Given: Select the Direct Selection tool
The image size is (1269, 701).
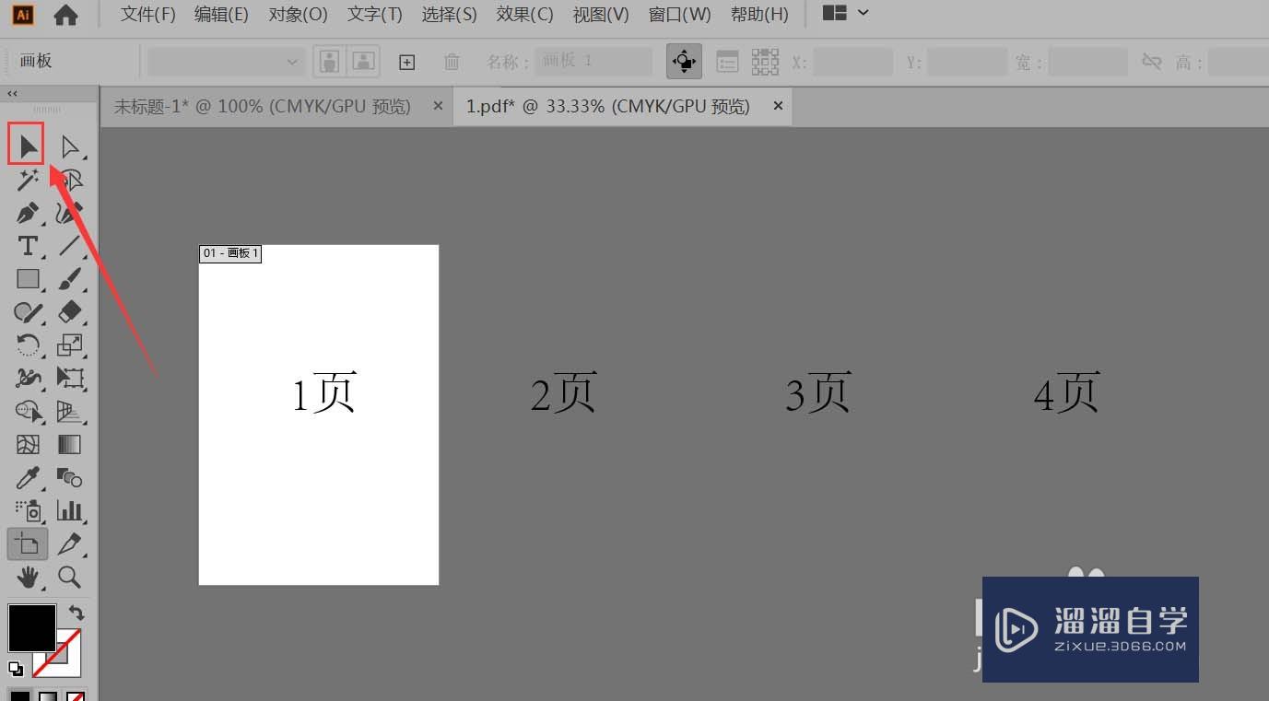Looking at the screenshot, I should [x=69, y=146].
